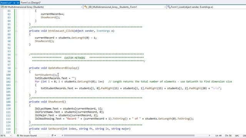Click the left arrow of the horizontal scrollbar
This screenshot has height=138, width=246.
(x=62, y=135)
